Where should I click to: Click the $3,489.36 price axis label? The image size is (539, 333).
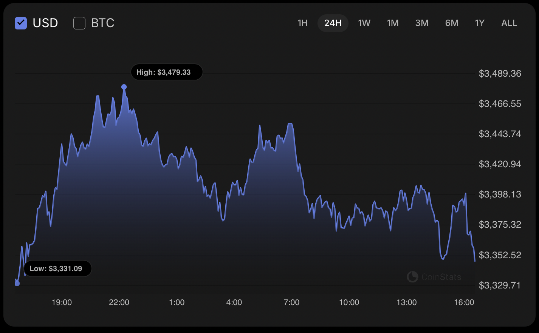pyautogui.click(x=500, y=74)
